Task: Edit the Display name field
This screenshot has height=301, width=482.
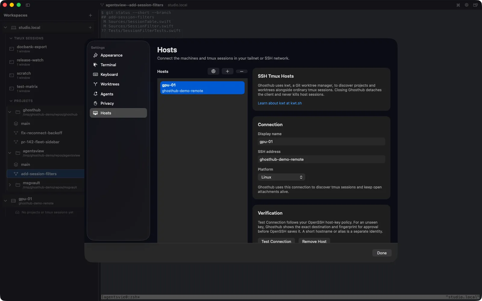Action: click(x=321, y=141)
